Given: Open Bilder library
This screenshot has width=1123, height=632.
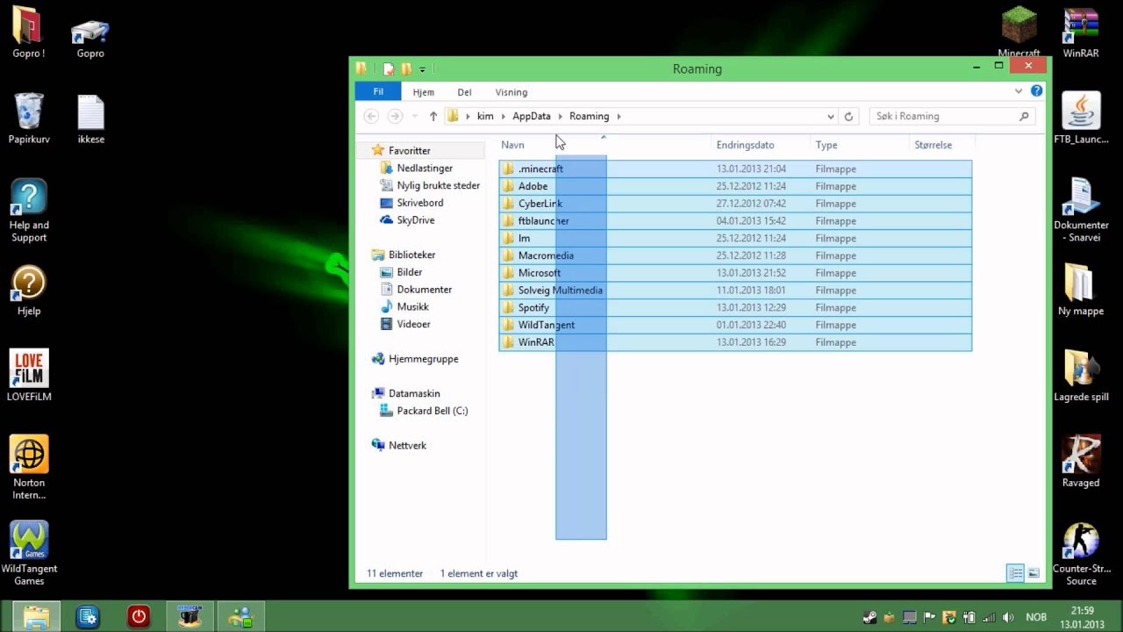Looking at the screenshot, I should (409, 272).
